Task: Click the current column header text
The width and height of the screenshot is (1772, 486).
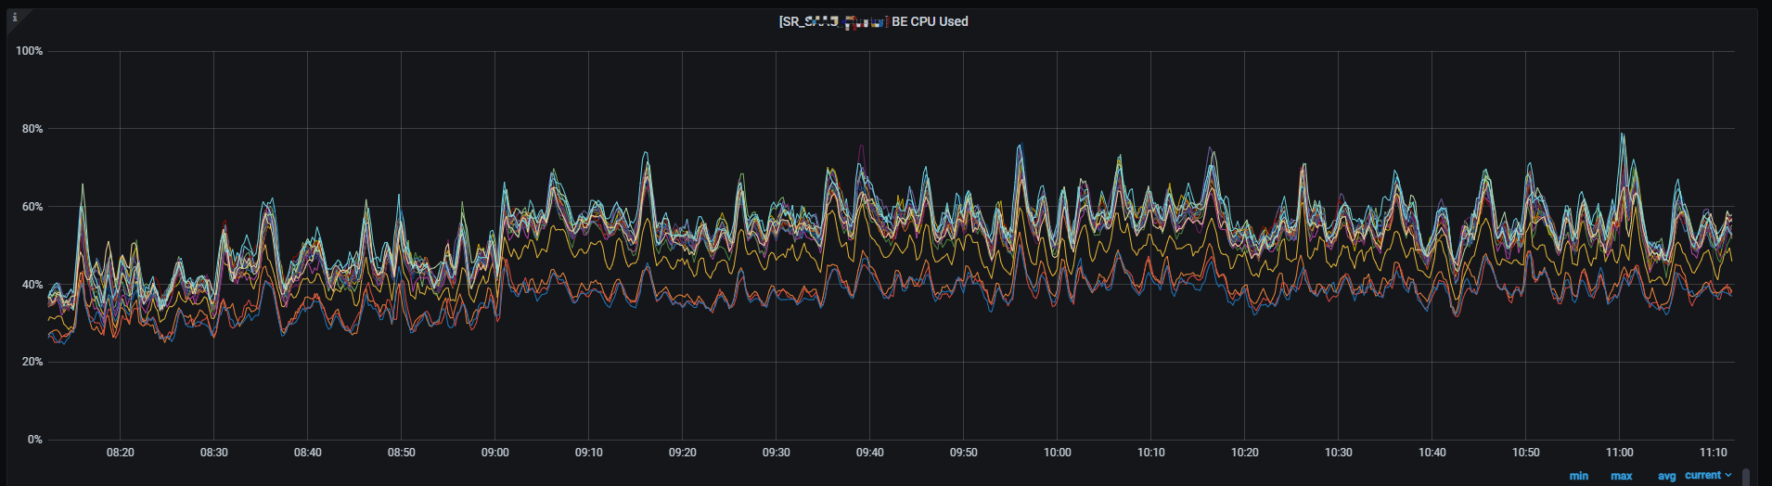Action: tap(1702, 475)
